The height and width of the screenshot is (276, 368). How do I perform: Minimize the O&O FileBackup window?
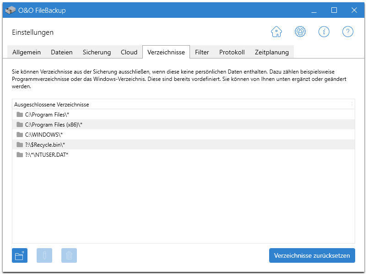pos(314,11)
